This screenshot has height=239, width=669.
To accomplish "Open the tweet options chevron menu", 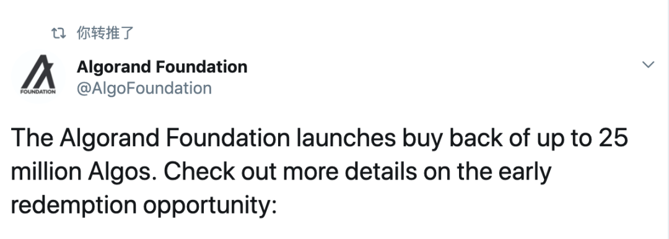I will (x=648, y=65).
